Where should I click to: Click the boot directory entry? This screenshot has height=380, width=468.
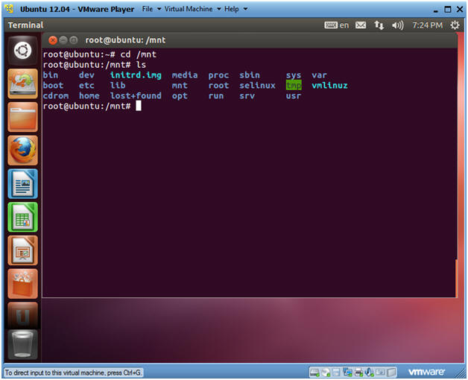(53, 86)
